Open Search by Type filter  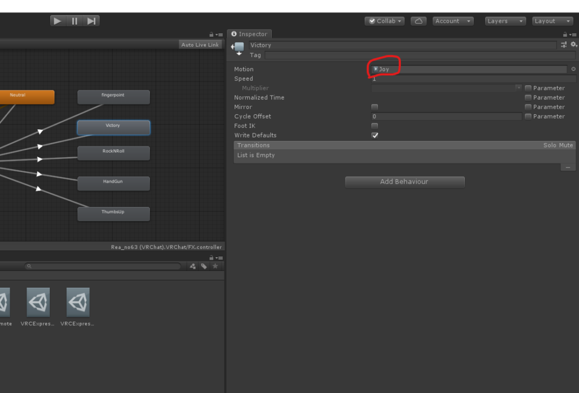[x=193, y=266]
